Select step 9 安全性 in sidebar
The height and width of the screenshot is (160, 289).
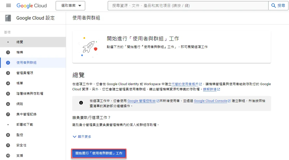(33, 145)
